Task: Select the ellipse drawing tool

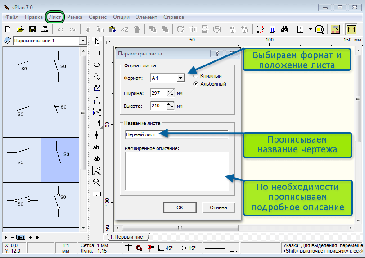Action: coord(97,65)
